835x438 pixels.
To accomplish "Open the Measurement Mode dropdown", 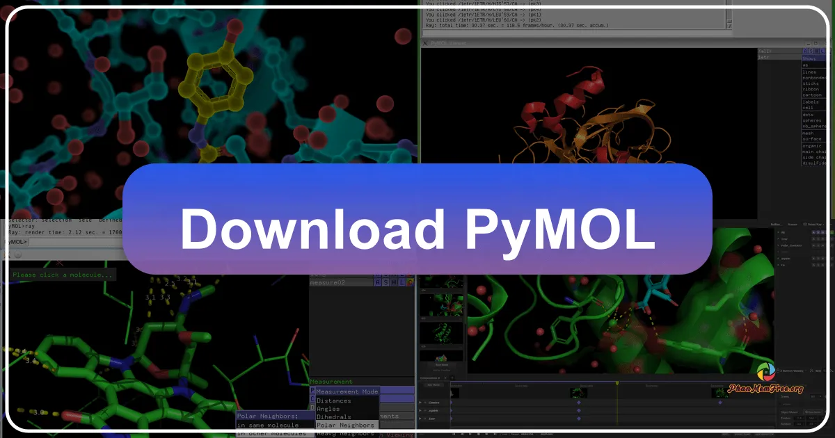I will tap(349, 391).
